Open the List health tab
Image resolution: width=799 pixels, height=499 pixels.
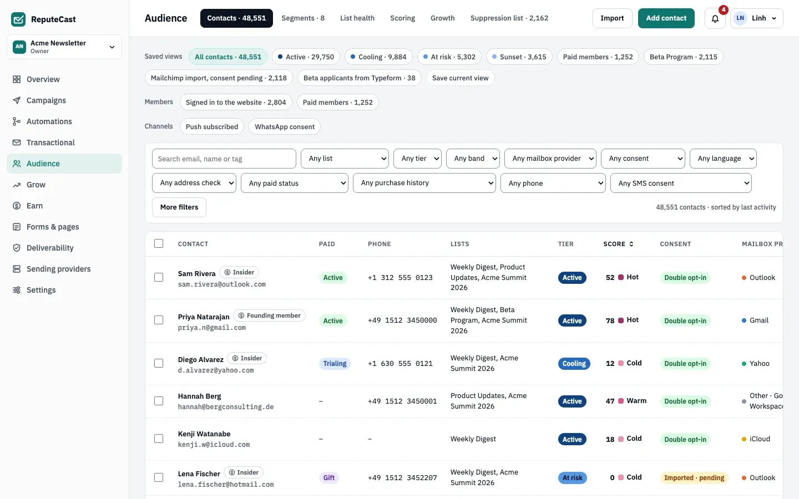click(x=357, y=18)
